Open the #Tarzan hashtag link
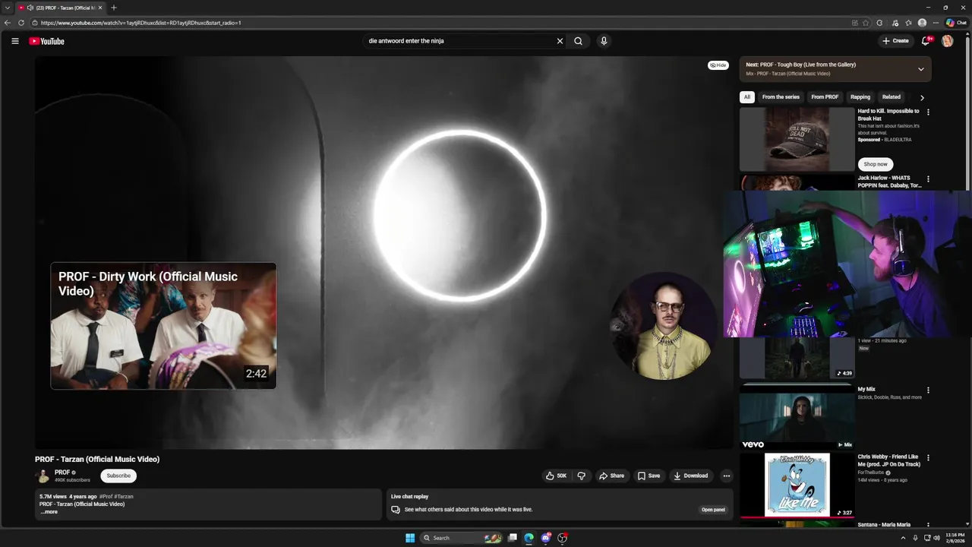Screen dimensions: 972x547 pyautogui.click(x=124, y=497)
